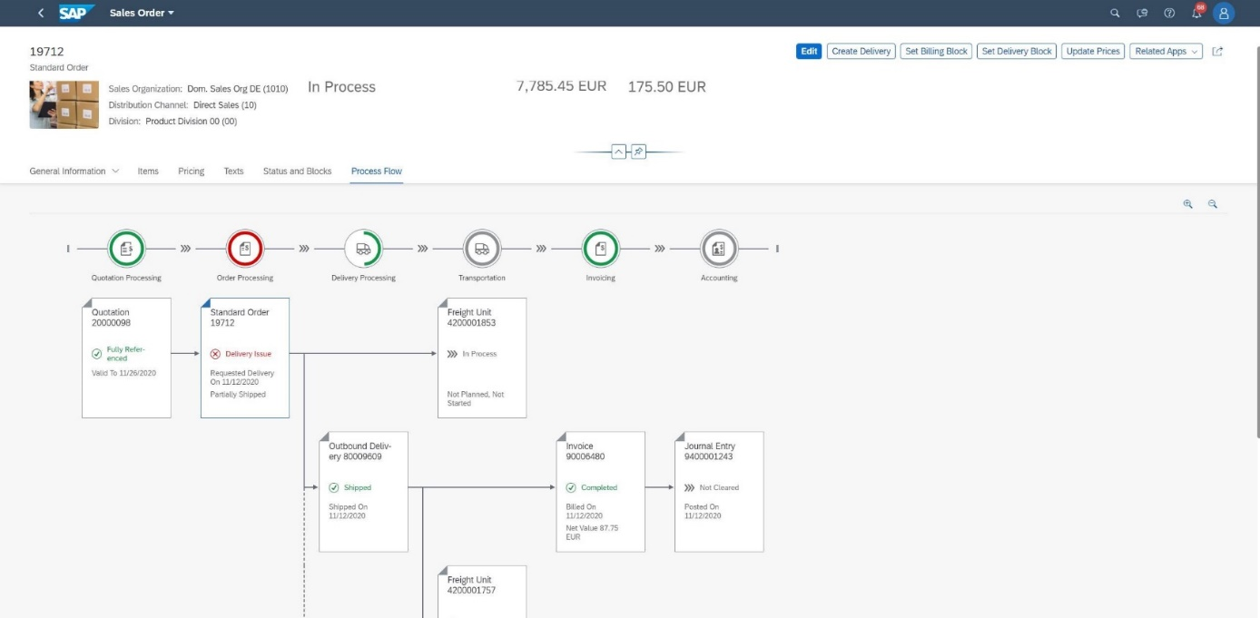Toggle the pin header control
This screenshot has height=618, width=1260.
(x=636, y=151)
